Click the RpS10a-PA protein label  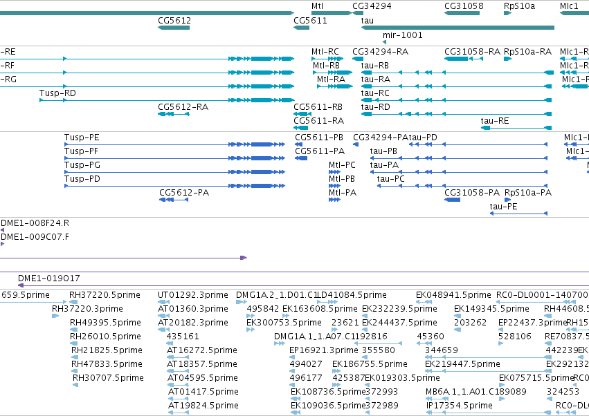click(528, 193)
